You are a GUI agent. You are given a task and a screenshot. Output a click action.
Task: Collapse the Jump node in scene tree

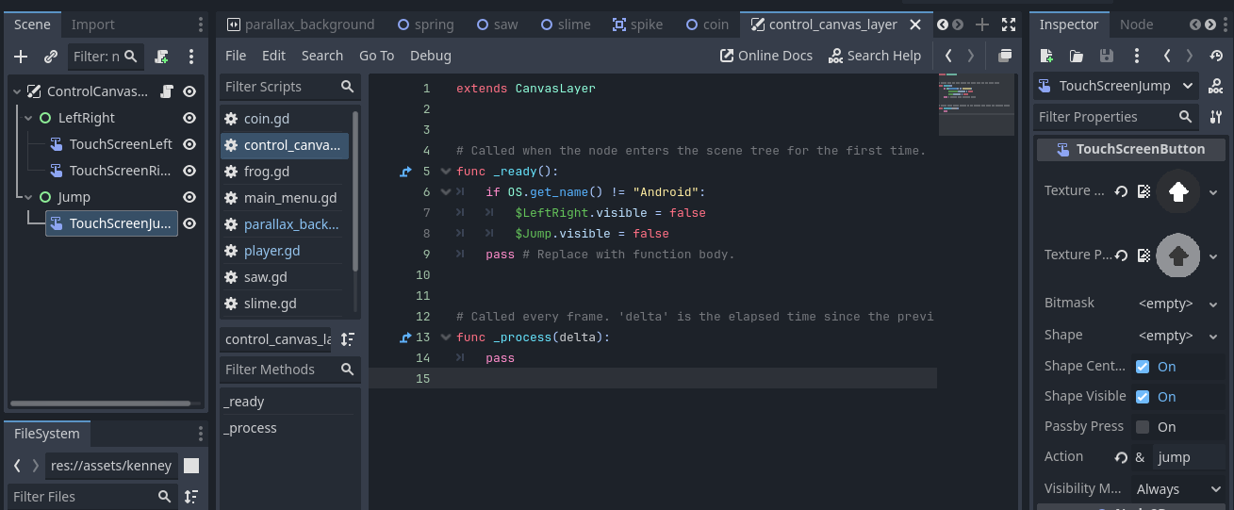[27, 197]
